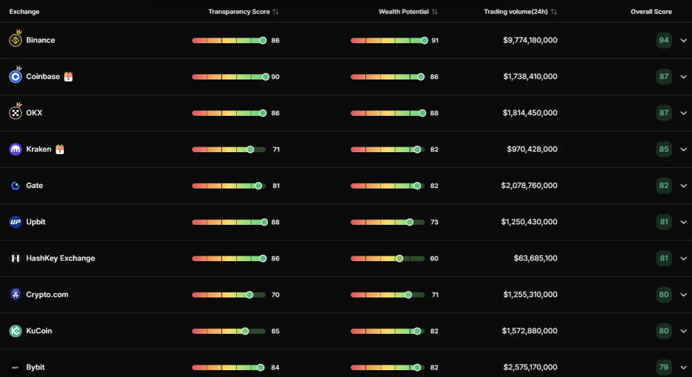Image resolution: width=692 pixels, height=377 pixels.
Task: Click Binance wealth potential value 91
Action: 435,40
